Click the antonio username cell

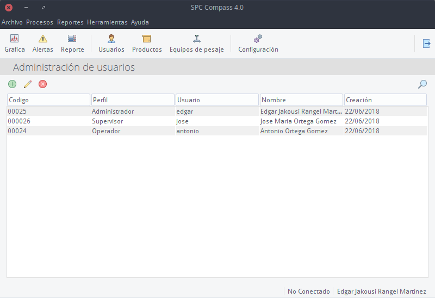217,131
